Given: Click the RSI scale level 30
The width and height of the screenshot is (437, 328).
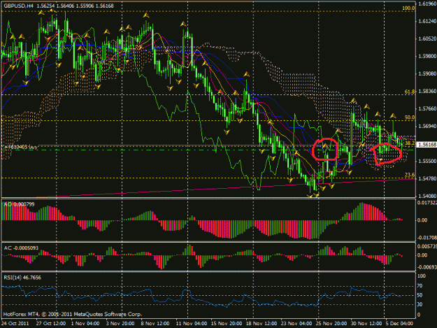Looking at the screenshot, I should pos(421,304).
